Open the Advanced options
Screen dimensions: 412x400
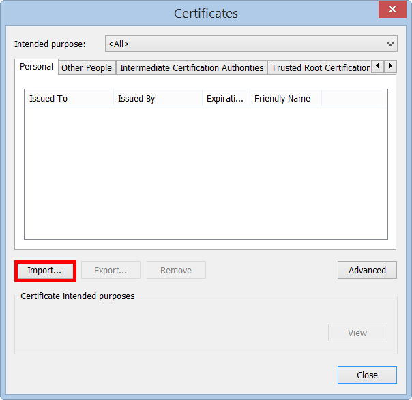(367, 271)
